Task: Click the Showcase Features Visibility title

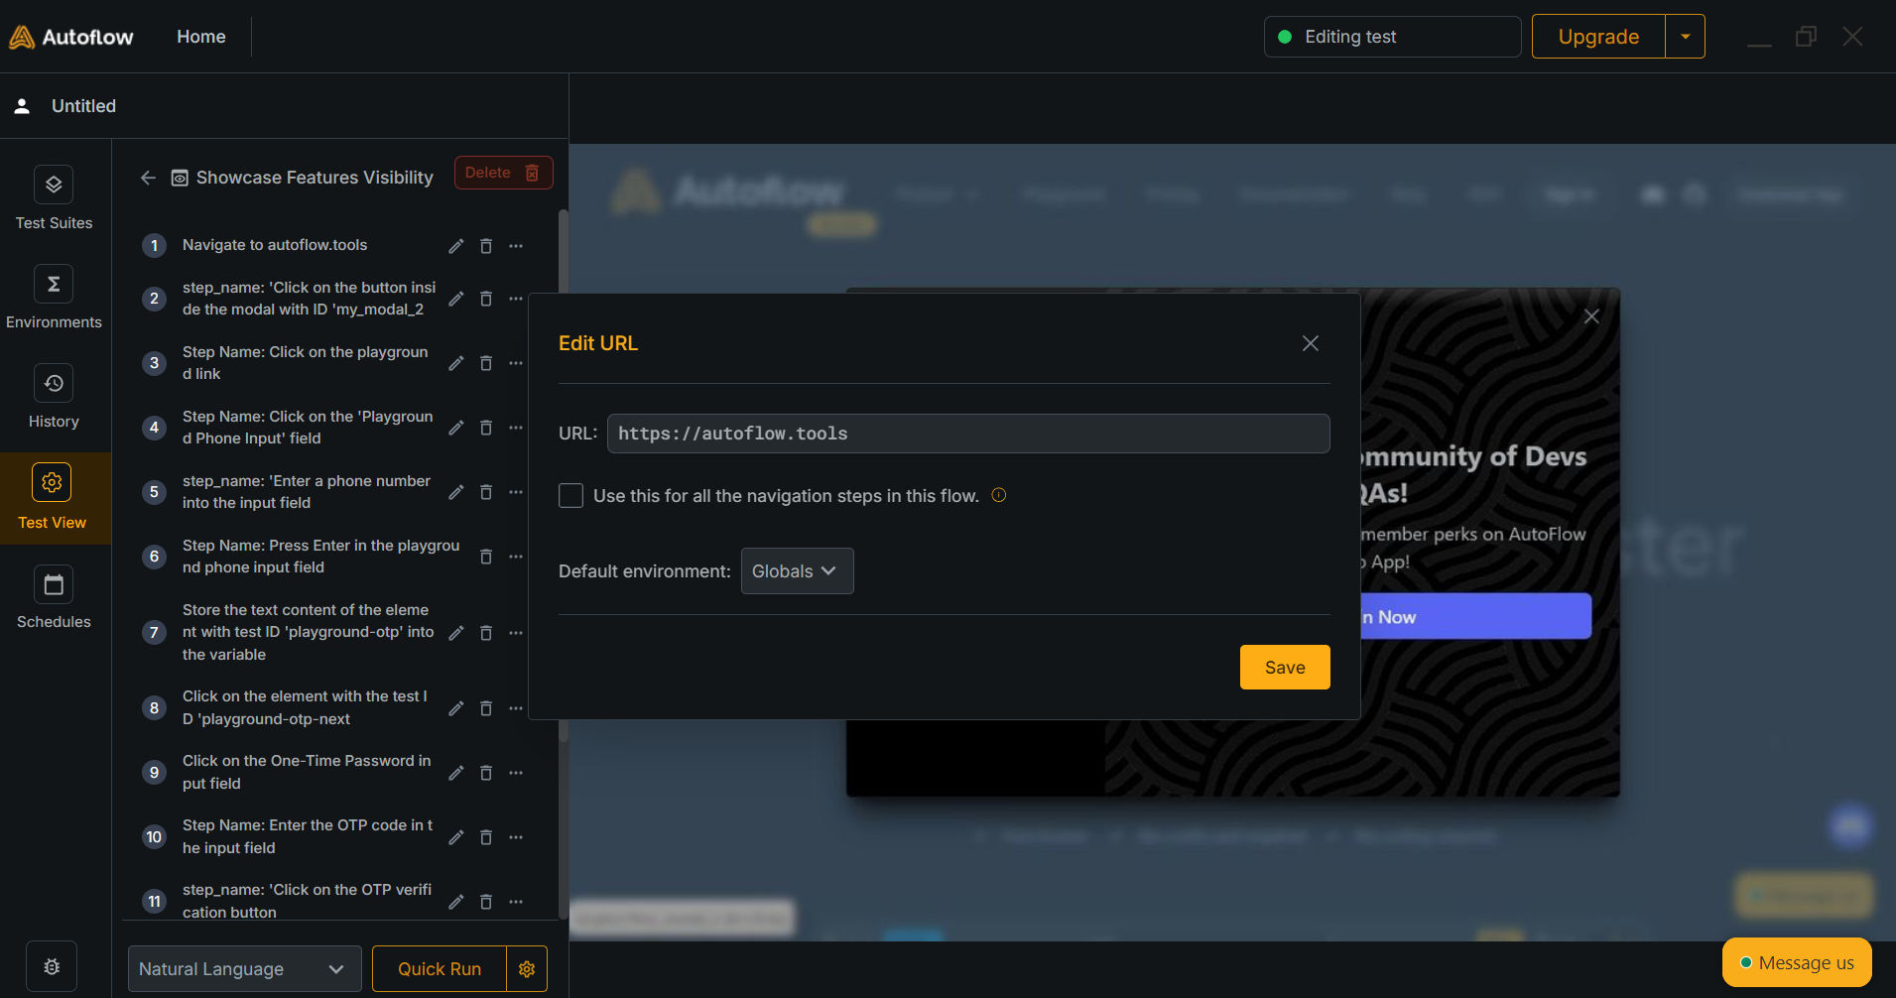Action: pyautogui.click(x=315, y=178)
